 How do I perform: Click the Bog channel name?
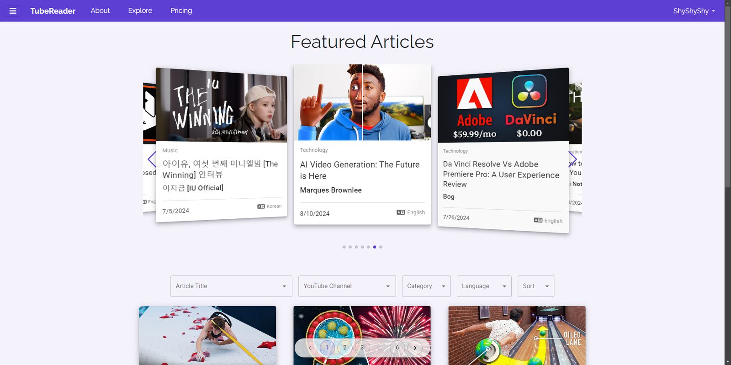click(x=449, y=196)
